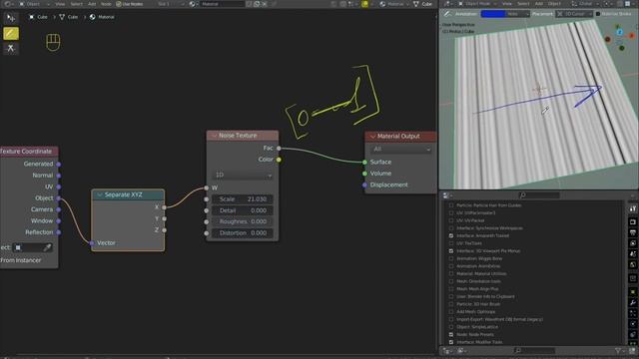Adjust the Noise Texture Scale field
This screenshot has height=359, width=639.
click(x=243, y=199)
